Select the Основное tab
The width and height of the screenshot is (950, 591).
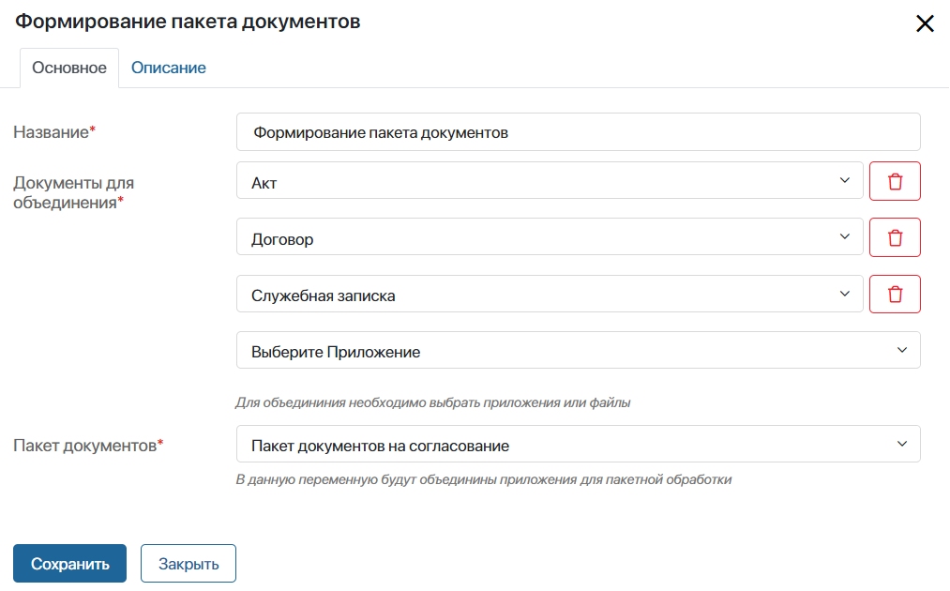69,68
